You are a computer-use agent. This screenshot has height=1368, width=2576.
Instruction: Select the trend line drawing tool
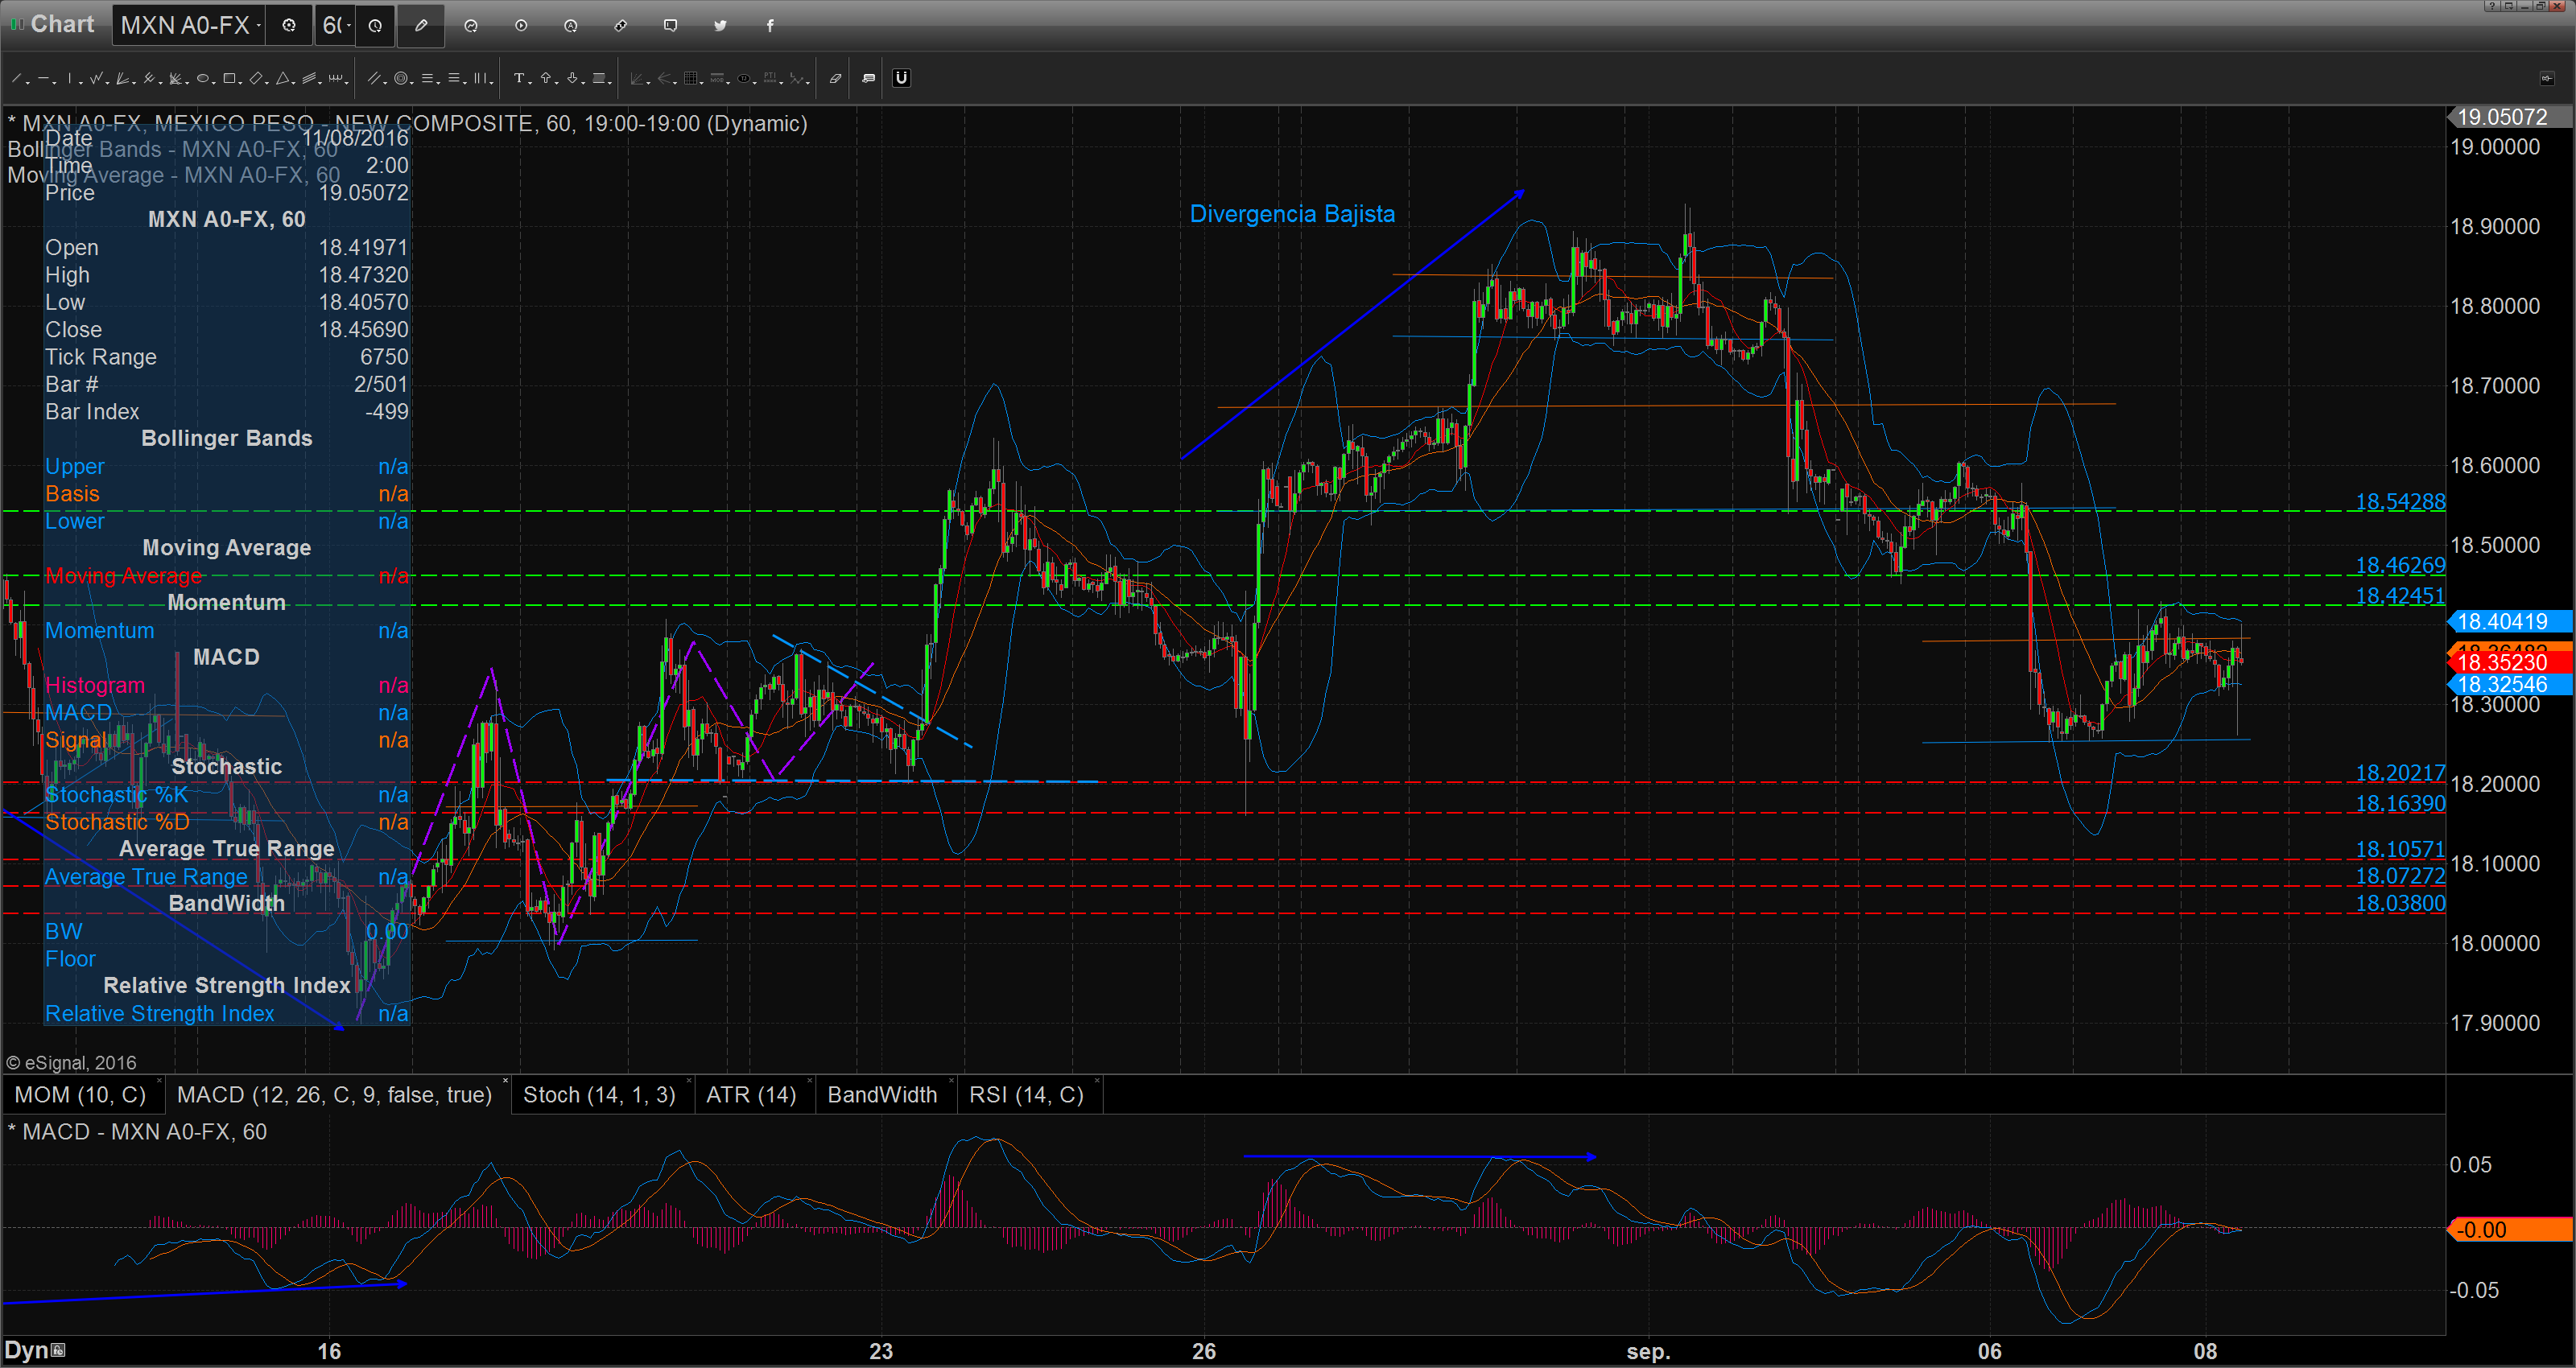point(16,78)
